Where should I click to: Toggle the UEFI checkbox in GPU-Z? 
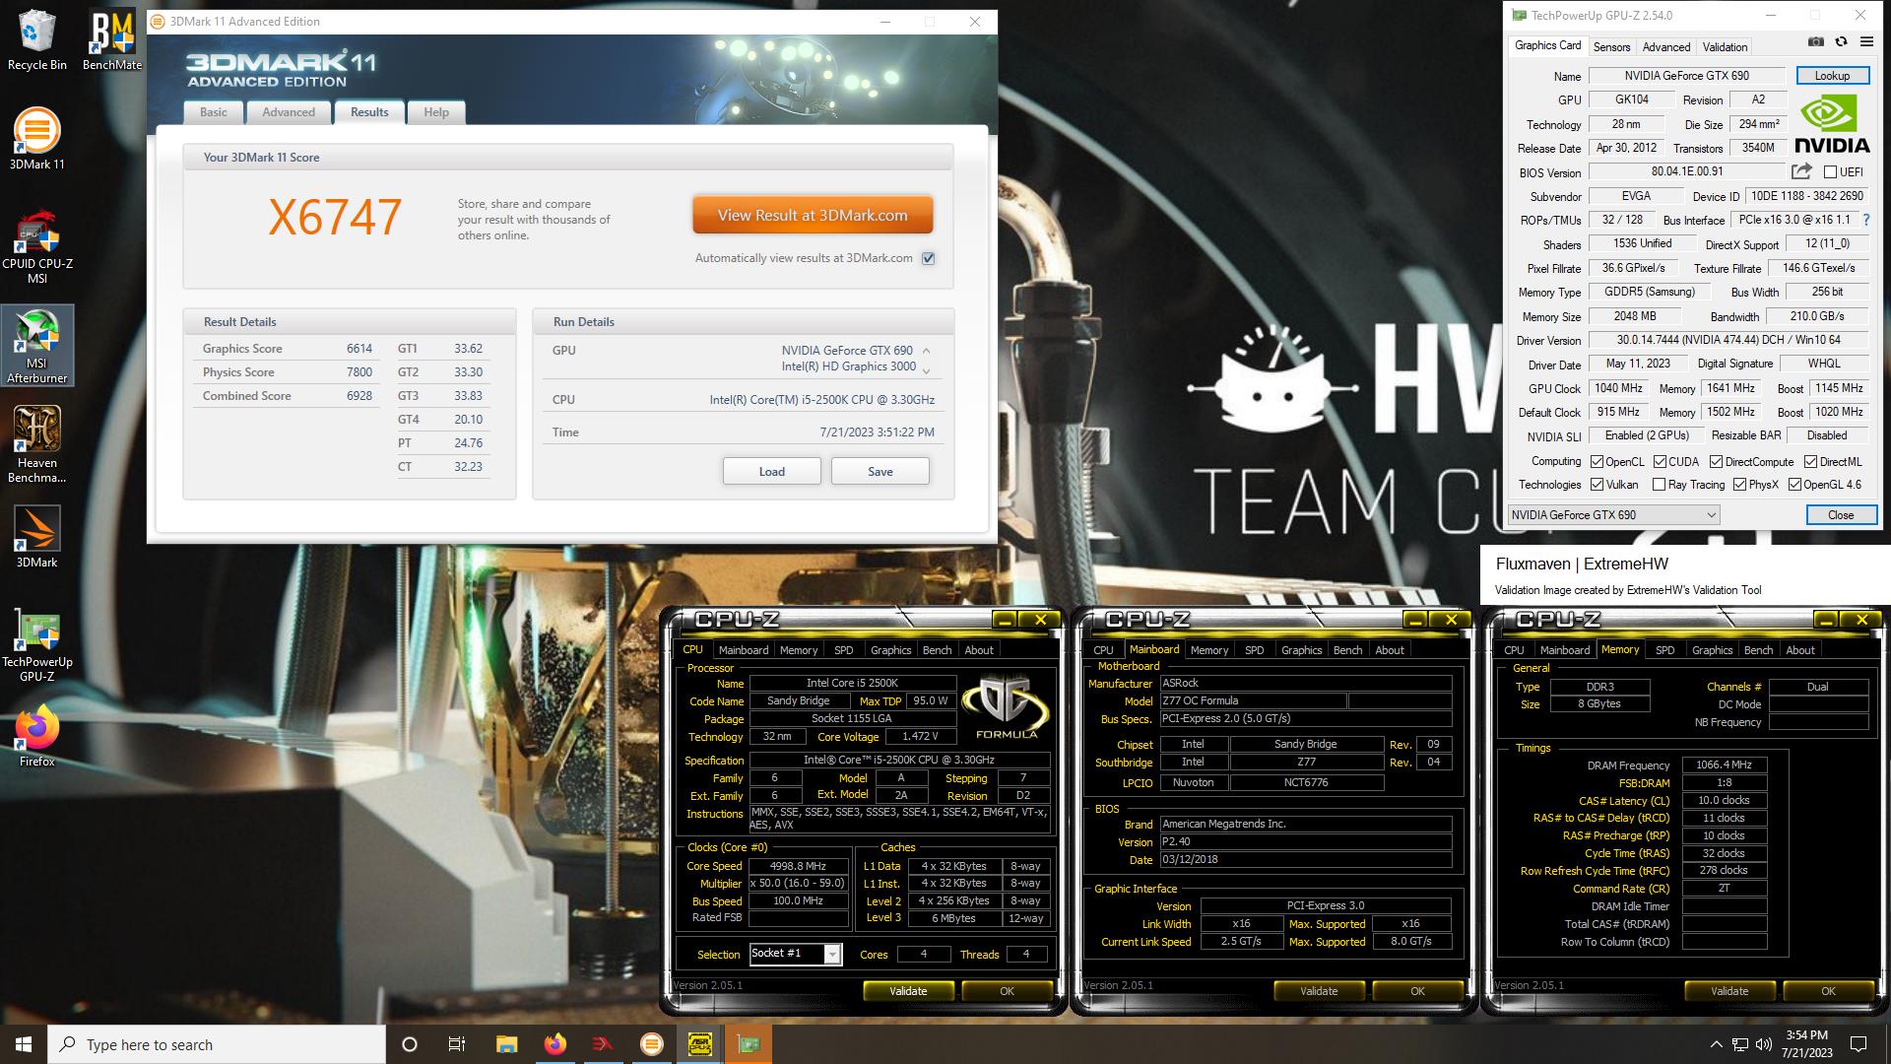(x=1830, y=172)
